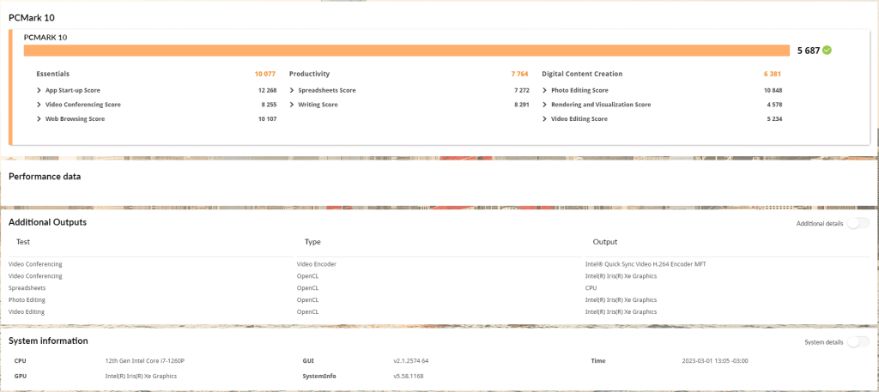Viewport: 879px width, 392px height.
Task: Select the Essentials group heading
Action: click(52, 74)
